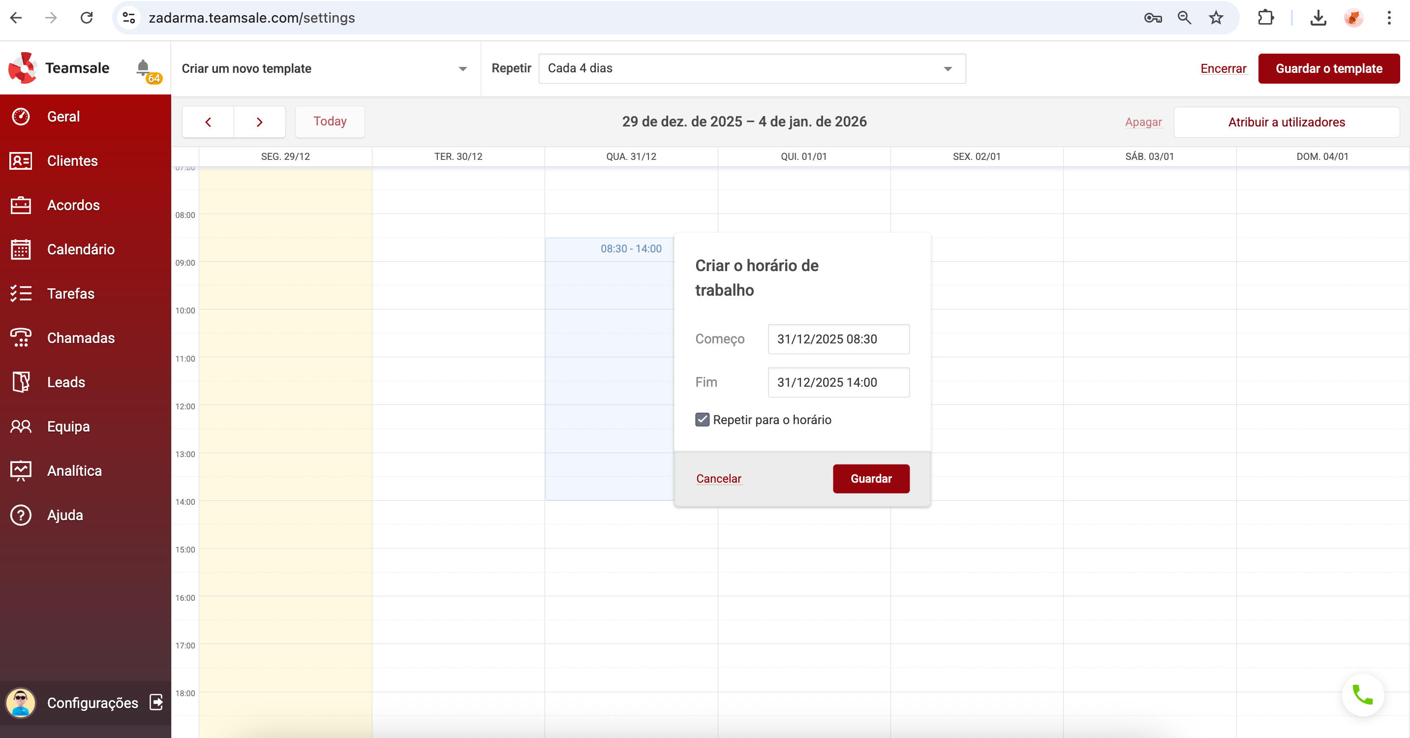Viewport: 1410px width, 738px height.
Task: Click the notification bell icon
Action: point(143,67)
